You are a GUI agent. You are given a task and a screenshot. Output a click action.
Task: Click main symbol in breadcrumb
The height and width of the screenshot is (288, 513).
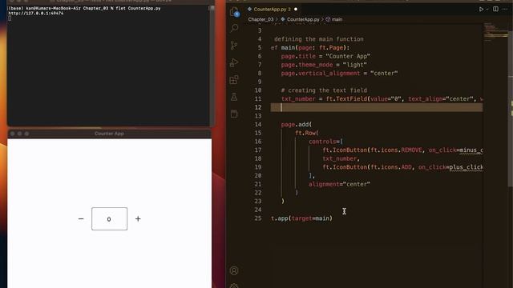334,19
